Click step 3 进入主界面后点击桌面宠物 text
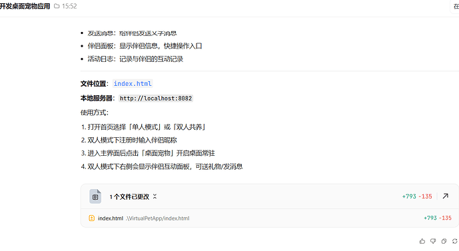459x251 pixels. (151, 153)
